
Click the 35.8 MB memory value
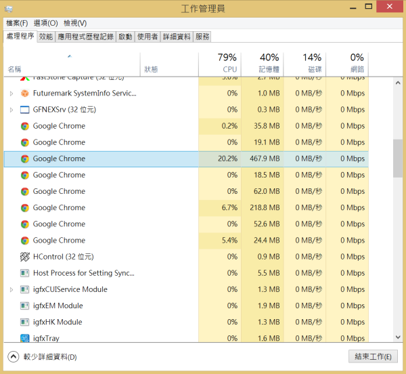point(267,126)
